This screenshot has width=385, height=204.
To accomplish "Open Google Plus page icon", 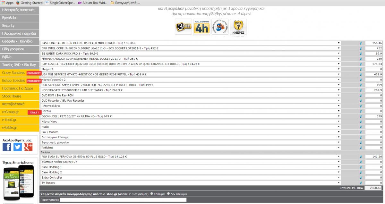I will click(28, 147).
